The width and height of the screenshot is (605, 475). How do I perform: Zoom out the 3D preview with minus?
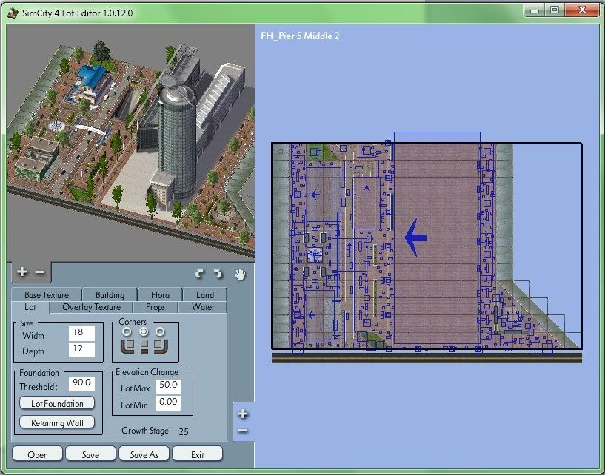pyautogui.click(x=40, y=272)
